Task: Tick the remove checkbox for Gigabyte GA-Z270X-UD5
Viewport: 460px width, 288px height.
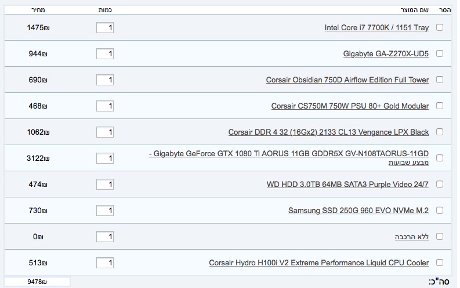Action: tap(440, 53)
